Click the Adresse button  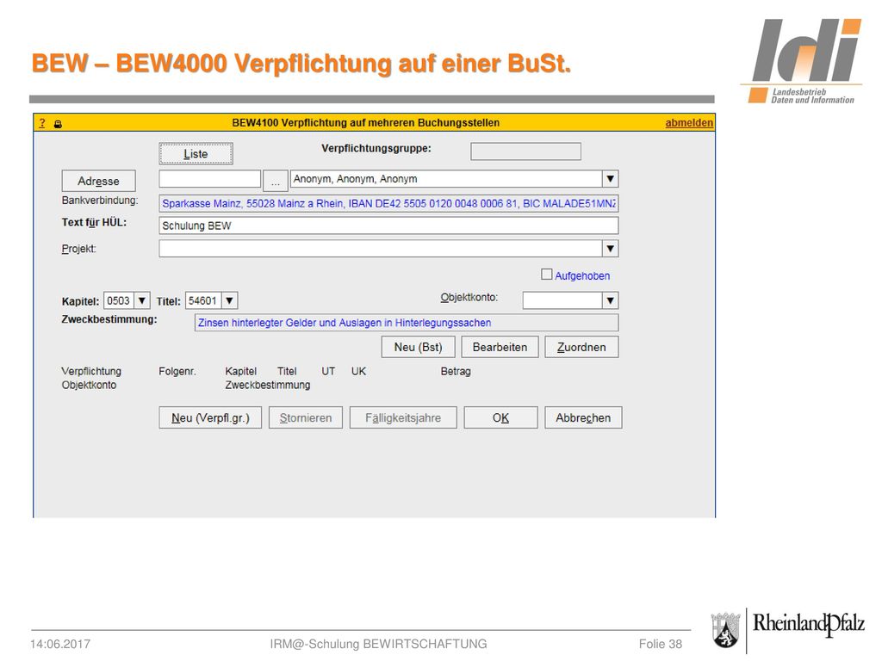click(x=98, y=181)
